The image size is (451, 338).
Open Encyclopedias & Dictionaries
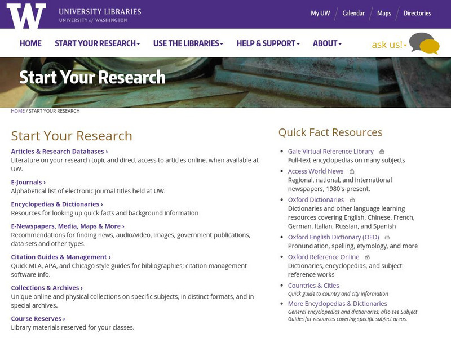pos(57,204)
